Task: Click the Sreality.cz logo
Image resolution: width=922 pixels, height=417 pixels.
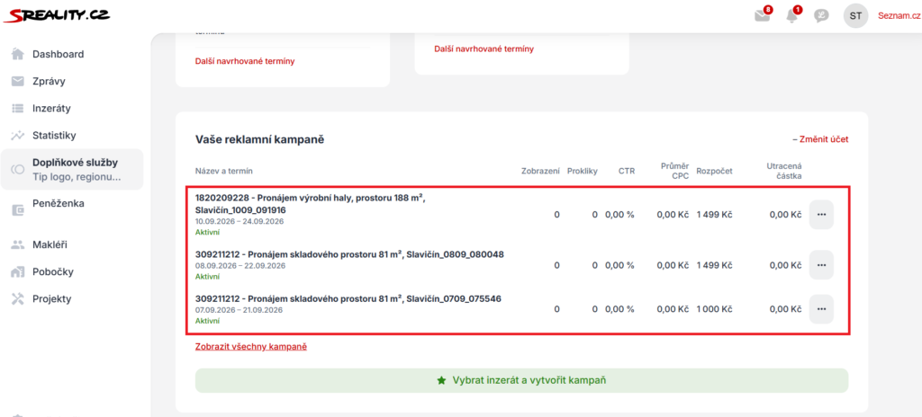Action: coord(56,14)
